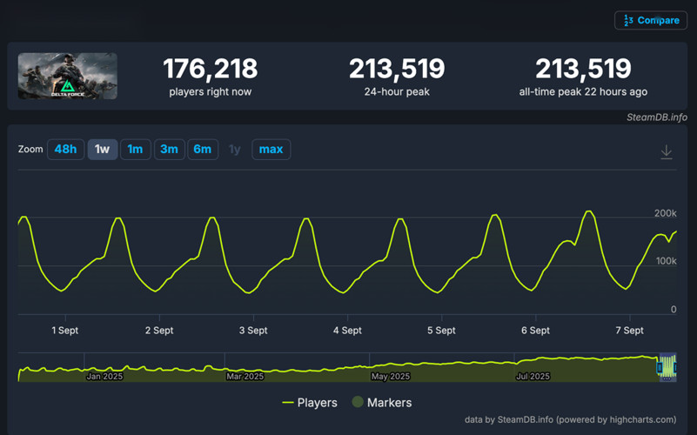This screenshot has height=435, width=697.
Task: Open the chart download menu icon
Action: pos(666,152)
